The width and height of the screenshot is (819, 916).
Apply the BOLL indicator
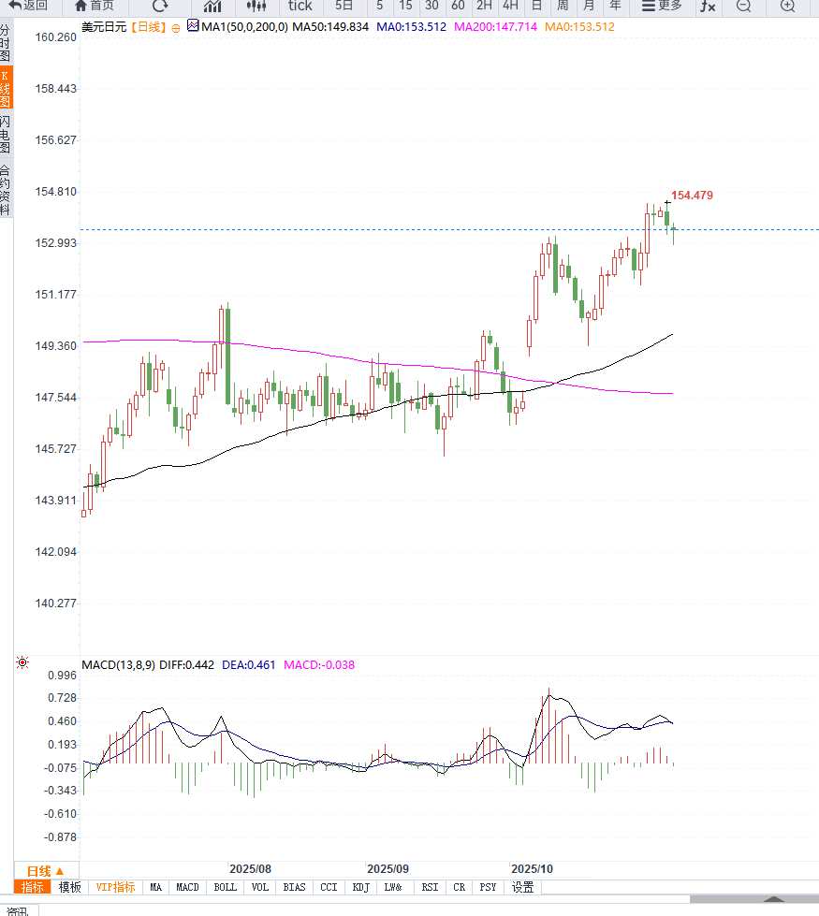(225, 887)
